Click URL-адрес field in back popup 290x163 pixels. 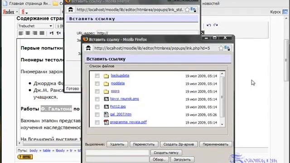147,33
